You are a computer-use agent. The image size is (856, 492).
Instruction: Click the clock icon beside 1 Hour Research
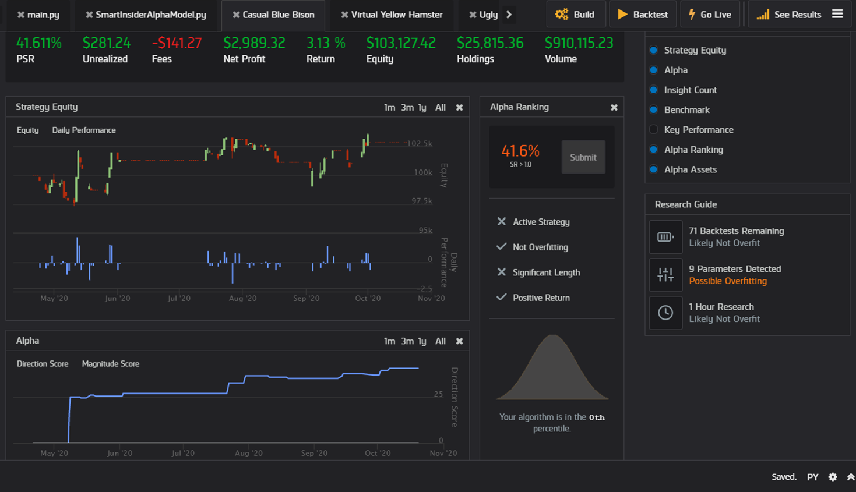(665, 313)
